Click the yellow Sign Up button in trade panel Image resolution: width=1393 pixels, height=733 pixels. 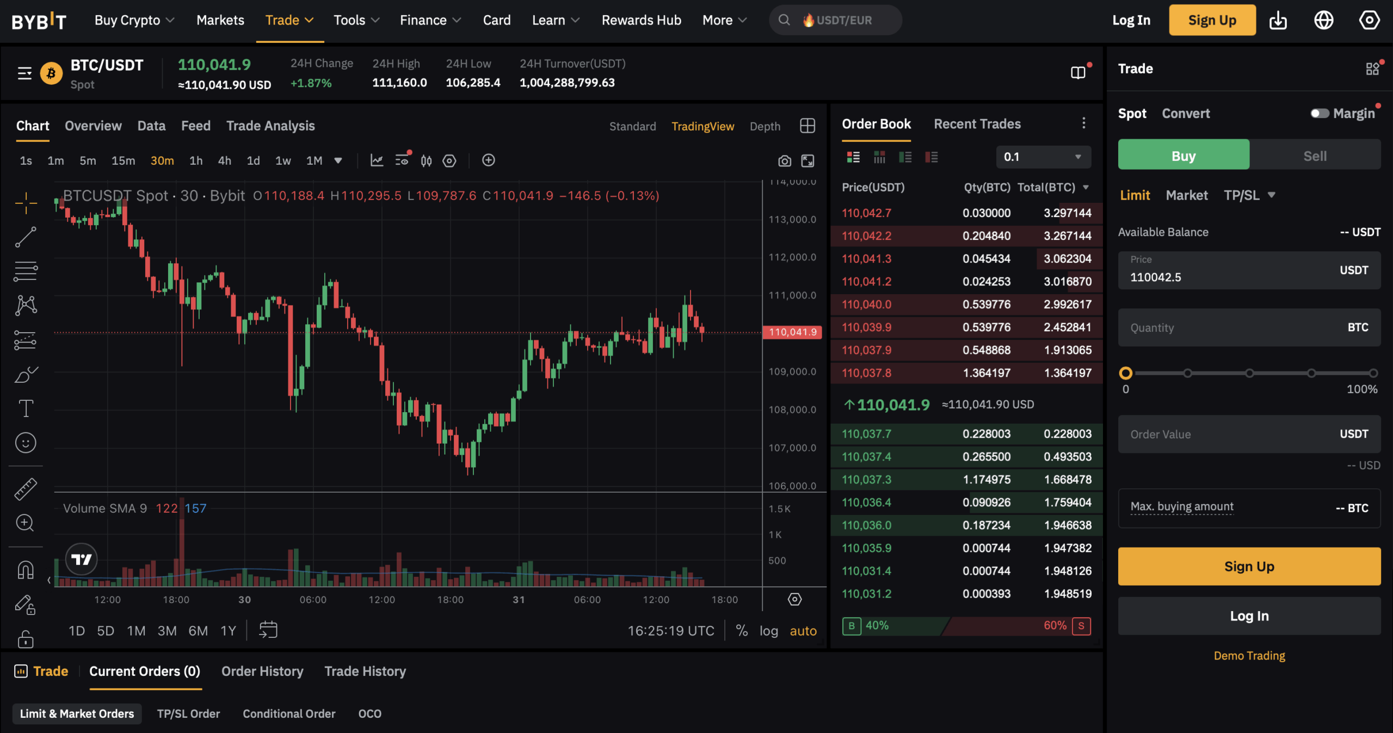(x=1249, y=566)
